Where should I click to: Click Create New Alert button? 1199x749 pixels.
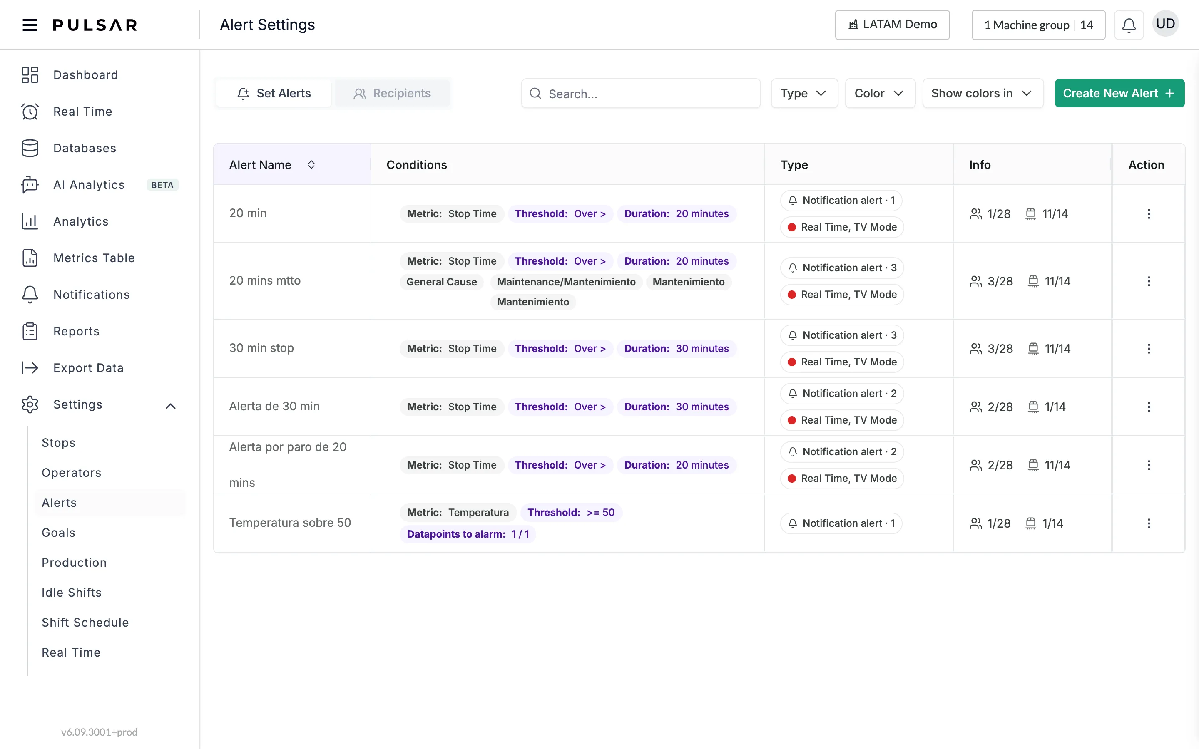tap(1120, 93)
